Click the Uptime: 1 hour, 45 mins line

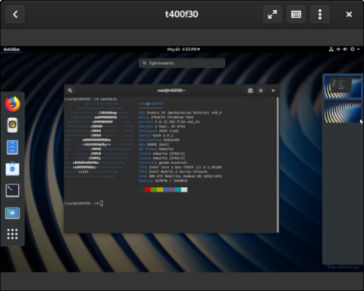pos(162,126)
